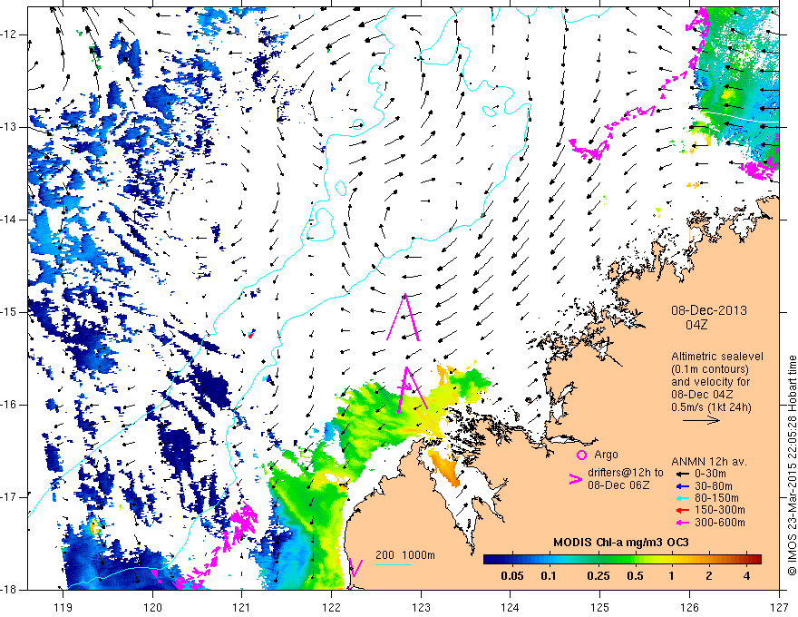The height and width of the screenshot is (617, 798).
Task: Click the 'and velocity for' text
Action: [x=710, y=382]
